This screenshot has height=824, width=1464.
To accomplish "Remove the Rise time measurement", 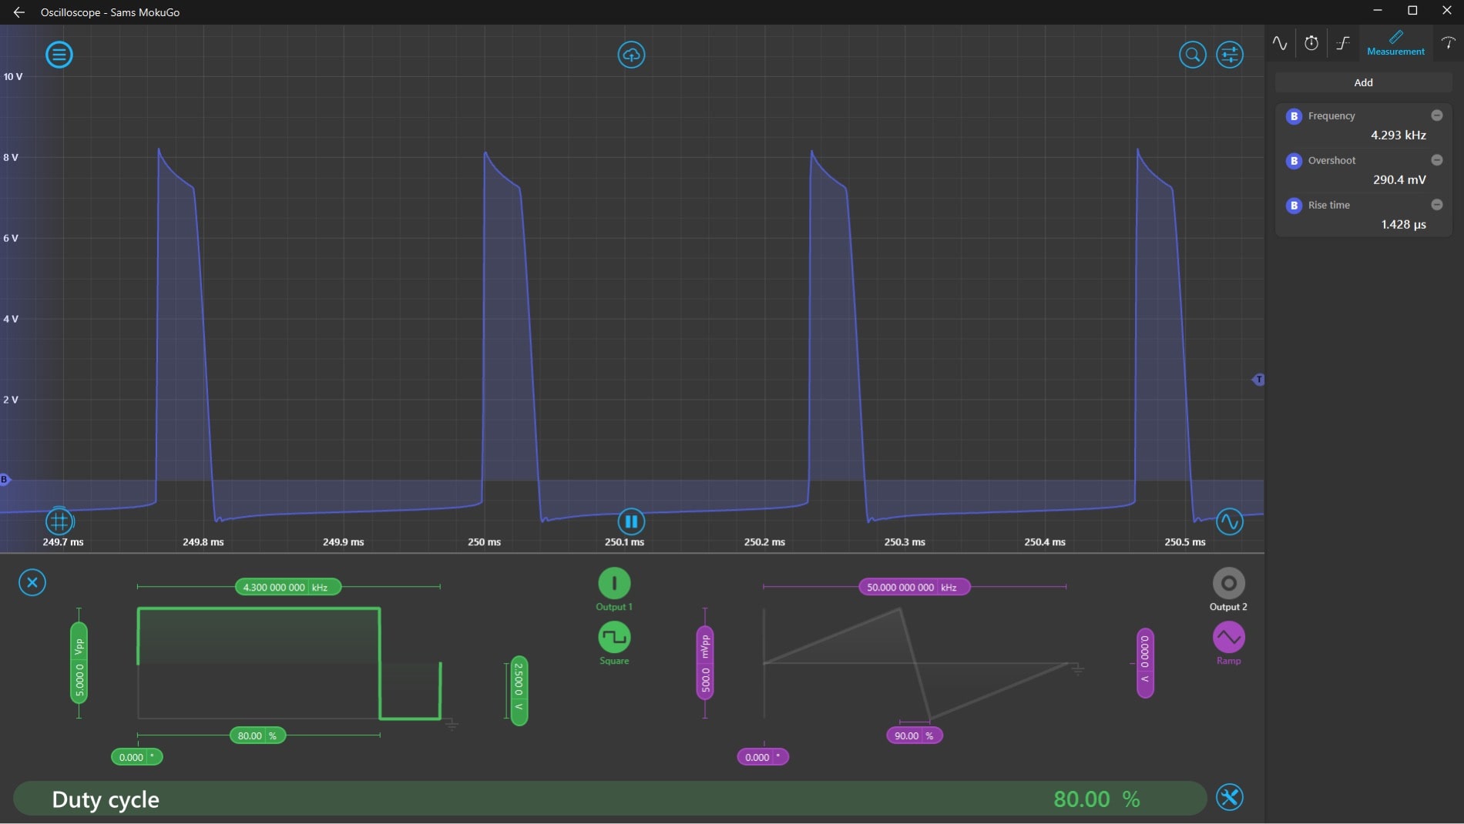I will coord(1436,205).
